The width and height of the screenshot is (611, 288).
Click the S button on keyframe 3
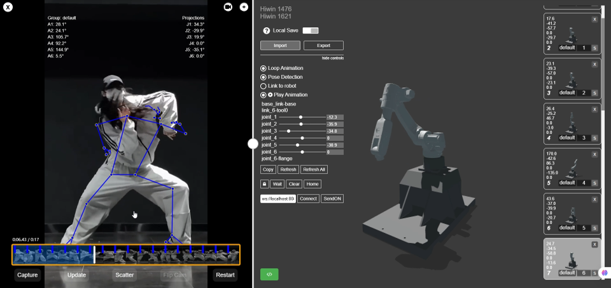[594, 93]
